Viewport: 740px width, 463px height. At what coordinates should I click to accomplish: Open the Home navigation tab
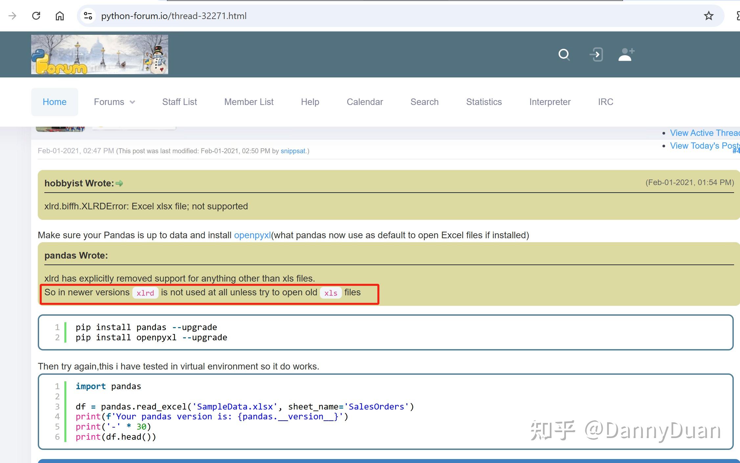(55, 102)
